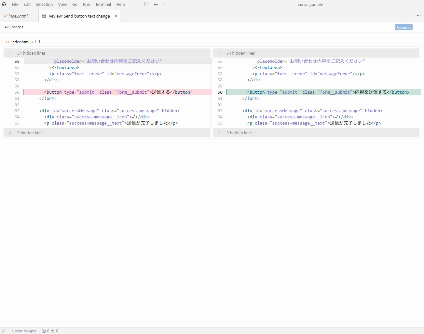Click the removed line 60 with 送信する
Viewport: 424px width, 334px height.
[x=117, y=92]
